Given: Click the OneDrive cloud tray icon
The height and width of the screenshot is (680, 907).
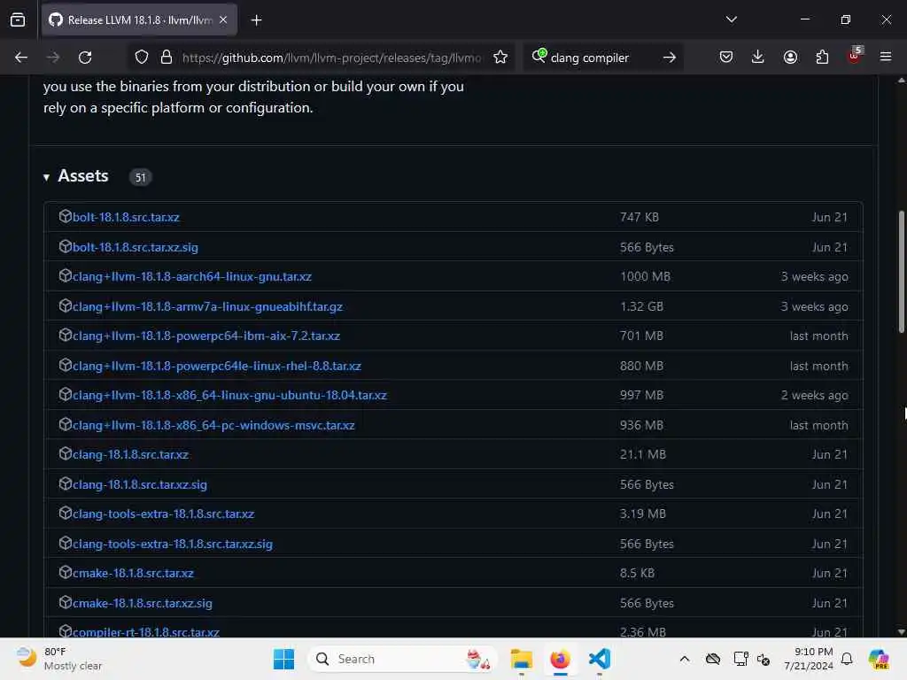Looking at the screenshot, I should pyautogui.click(x=713, y=659).
